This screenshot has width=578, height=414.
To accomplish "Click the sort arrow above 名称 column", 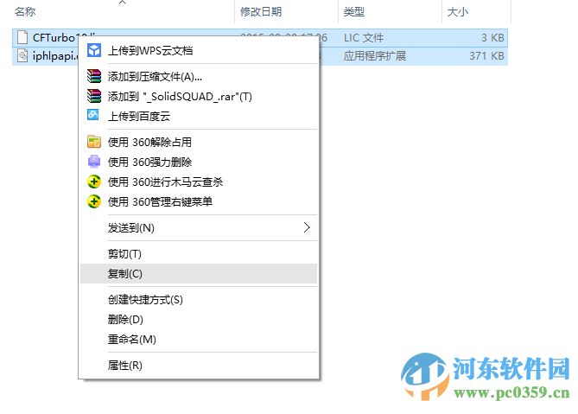I will click(123, 3).
